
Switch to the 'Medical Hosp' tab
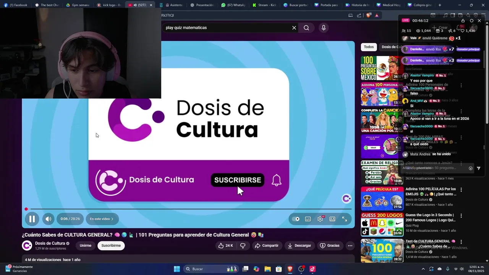(x=388, y=5)
